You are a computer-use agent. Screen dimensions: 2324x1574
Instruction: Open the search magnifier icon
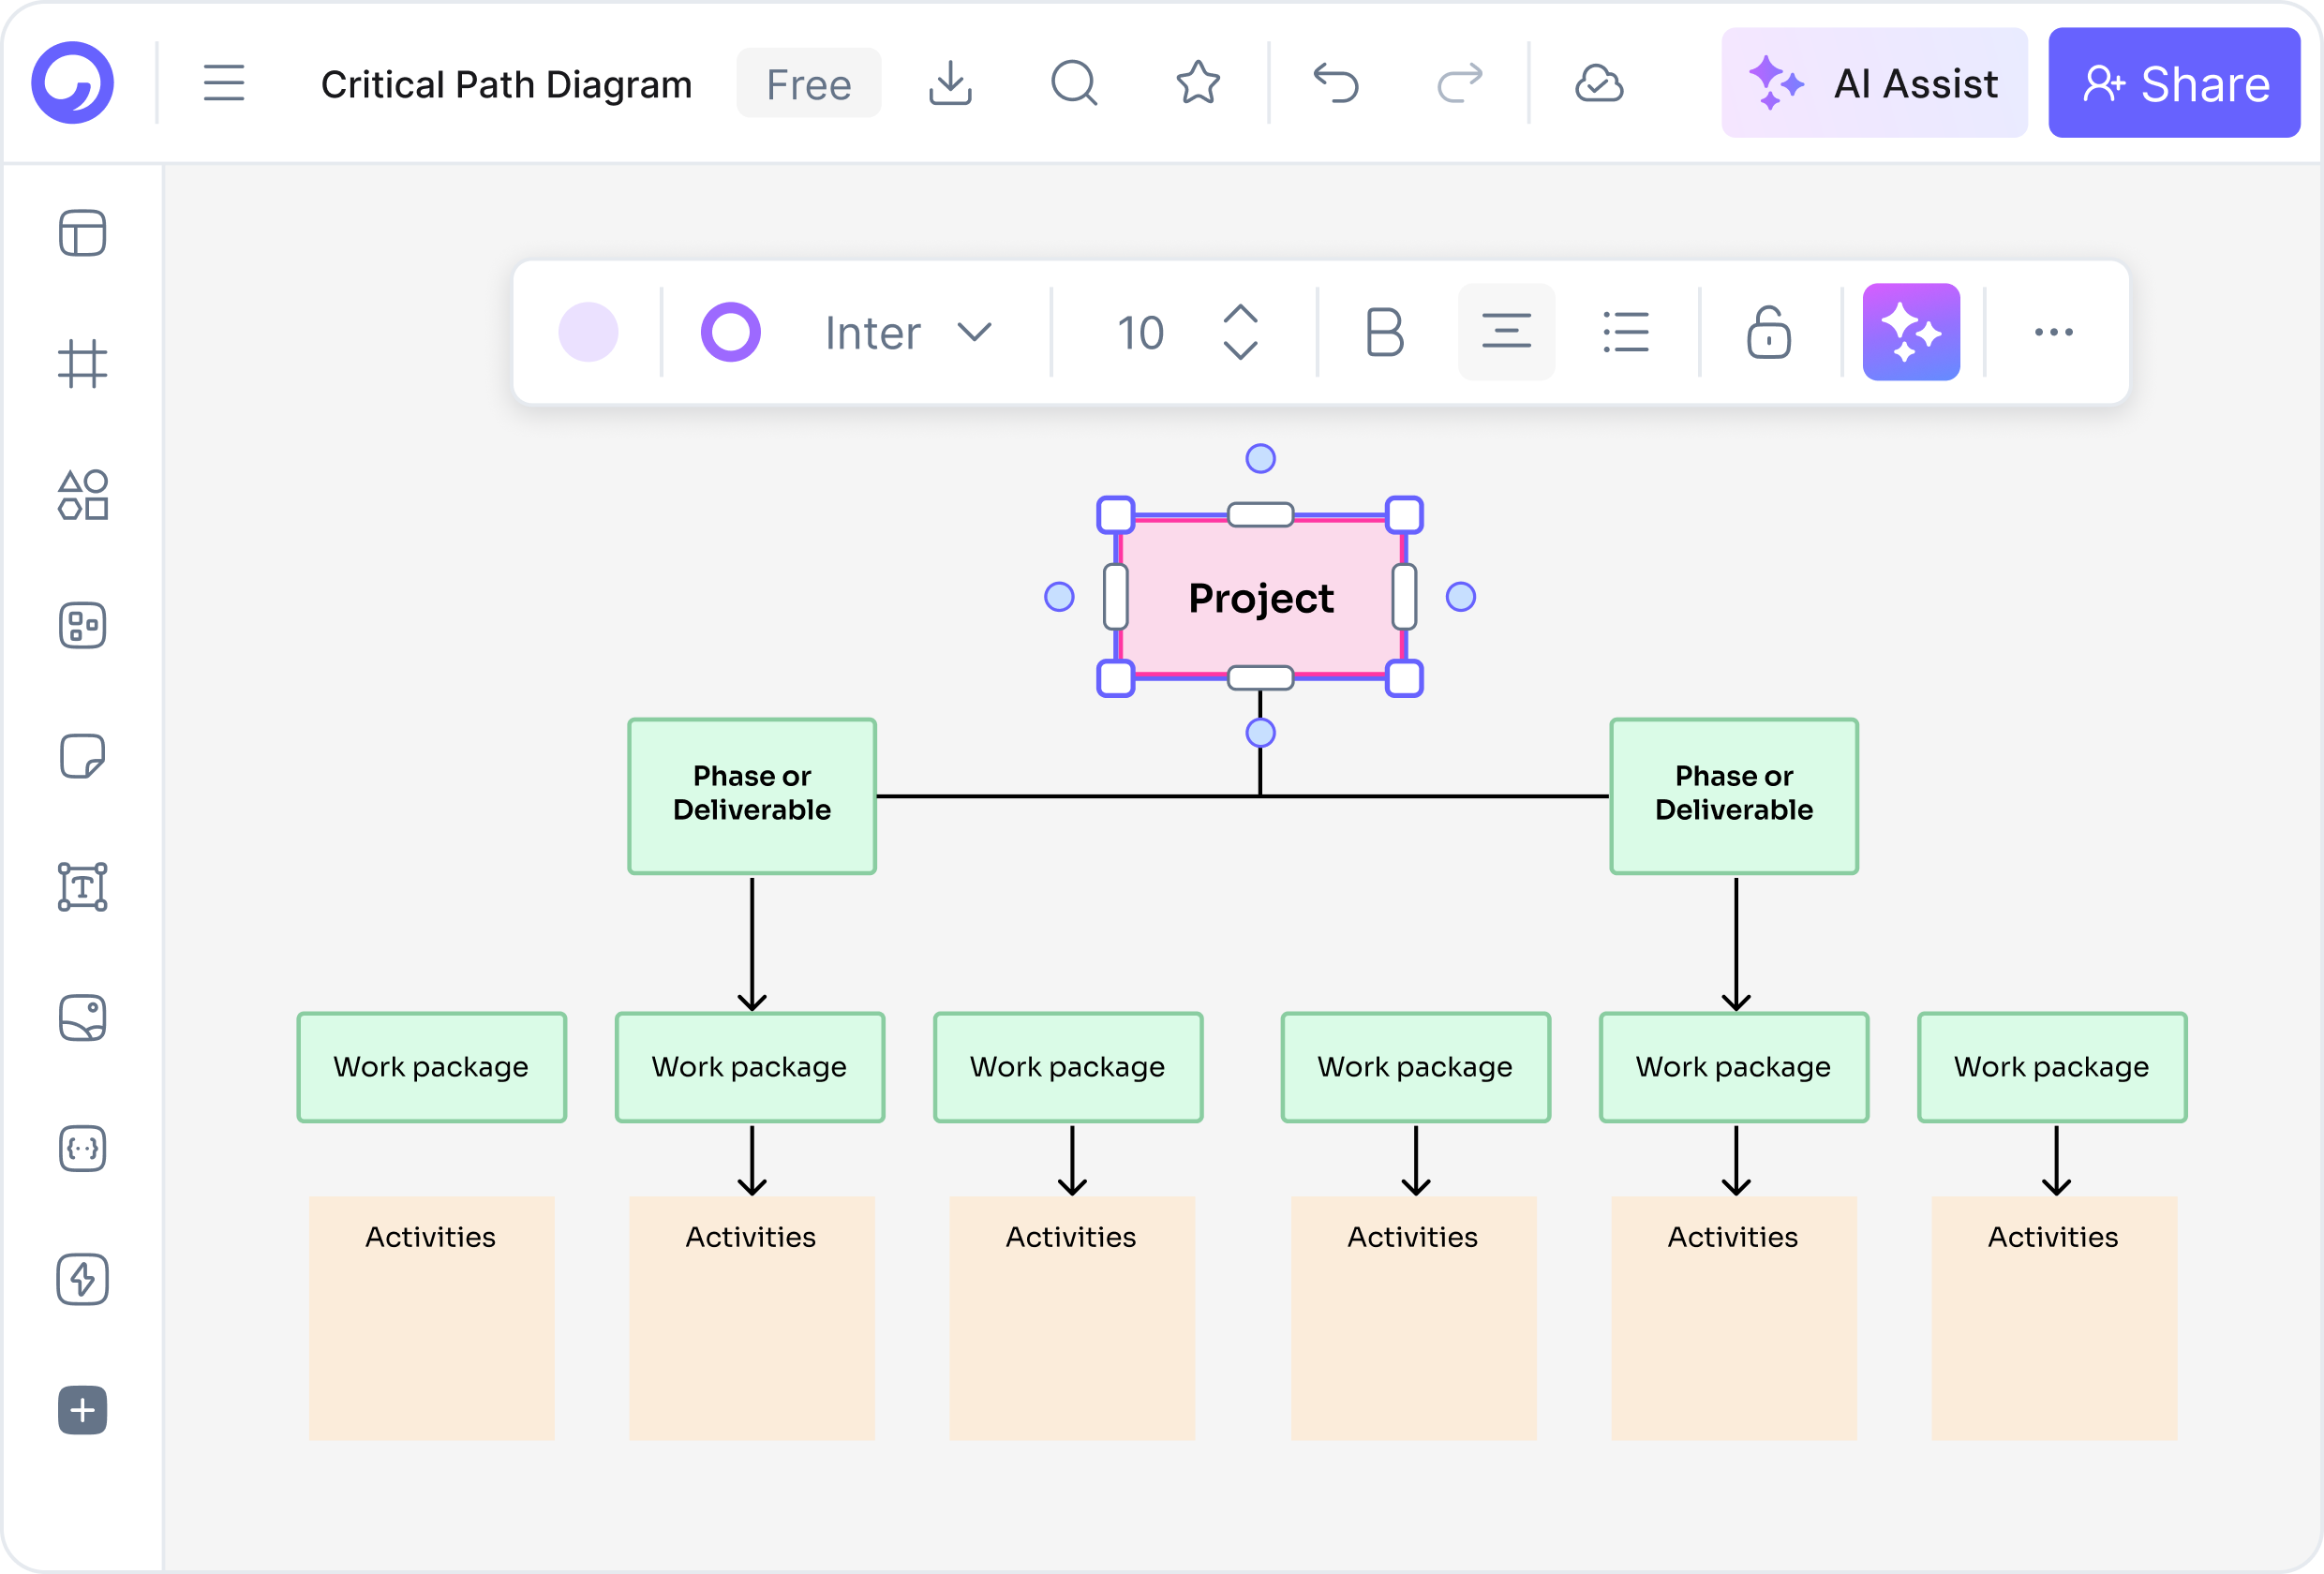click(1074, 83)
